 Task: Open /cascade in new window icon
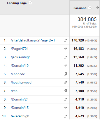[x=66, y=74]
